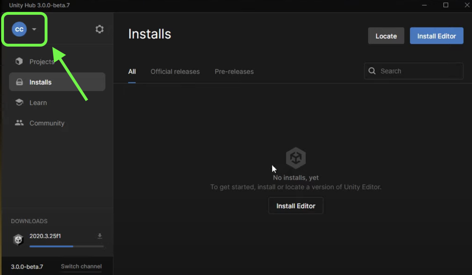Close the Unity Hub window

point(467,5)
